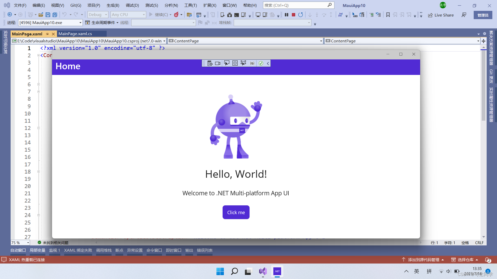Click the Visual Studio search box
497x279 pixels.
(295, 5)
